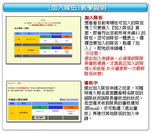This screenshot has width=152, height=133.
Task: Click the blue 大安 2 column header
Action: click(x=55, y=107)
